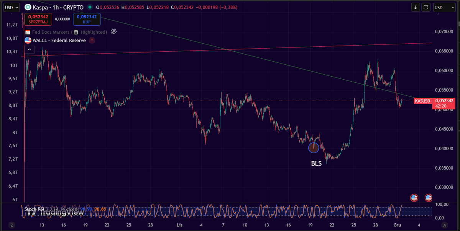Click the 0,000000 spread value
Screen dimensions: 460x231
pyautogui.click(x=62, y=18)
